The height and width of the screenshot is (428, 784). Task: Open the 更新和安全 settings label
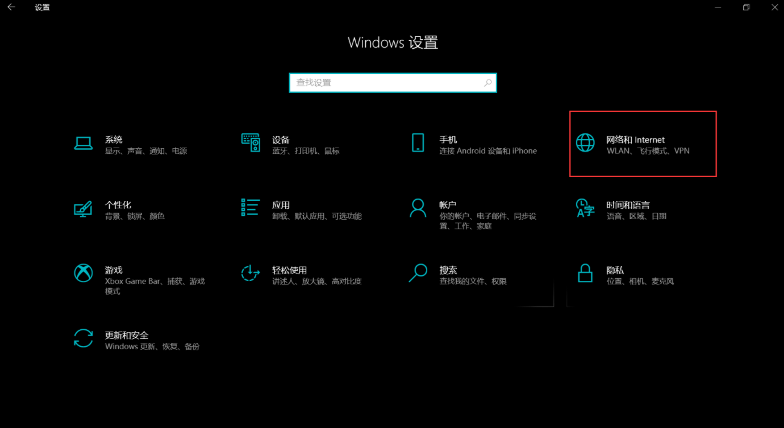pos(127,335)
